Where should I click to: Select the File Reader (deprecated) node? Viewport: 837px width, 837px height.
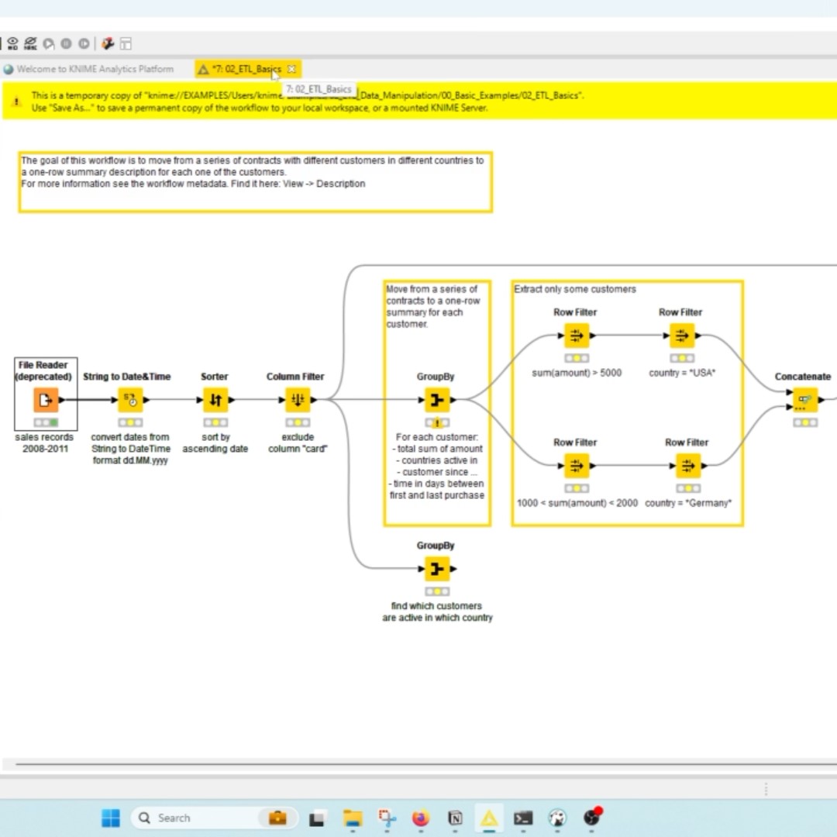coord(44,399)
